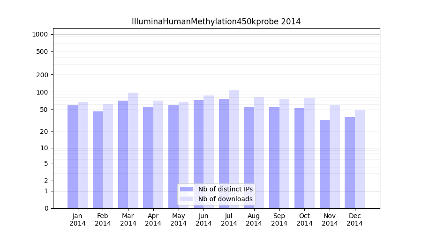Click the Jul 2014 downloads bar

(234, 149)
